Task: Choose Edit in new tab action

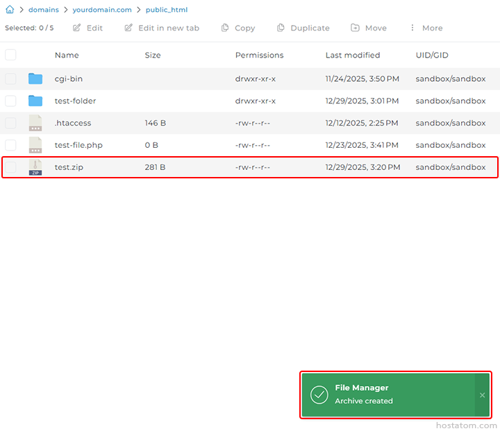Action: (162, 28)
